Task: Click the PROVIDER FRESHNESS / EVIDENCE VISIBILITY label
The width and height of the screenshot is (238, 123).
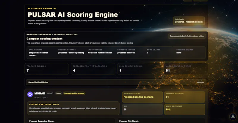Action: point(52,34)
